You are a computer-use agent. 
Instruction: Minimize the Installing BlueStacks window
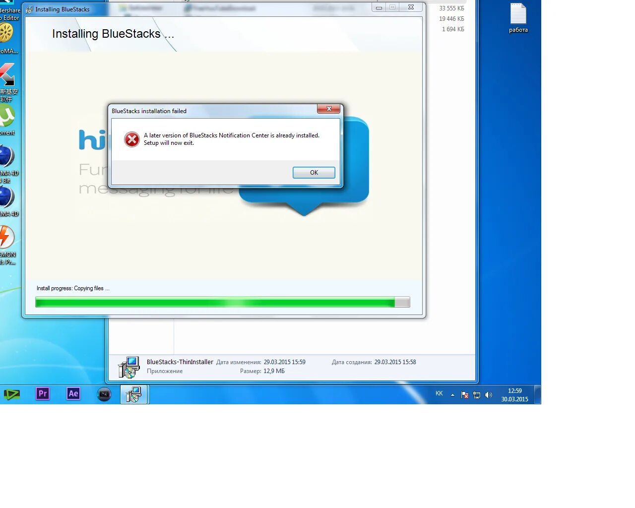379,7
